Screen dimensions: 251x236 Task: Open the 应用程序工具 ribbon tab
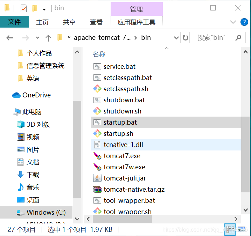[137, 22]
